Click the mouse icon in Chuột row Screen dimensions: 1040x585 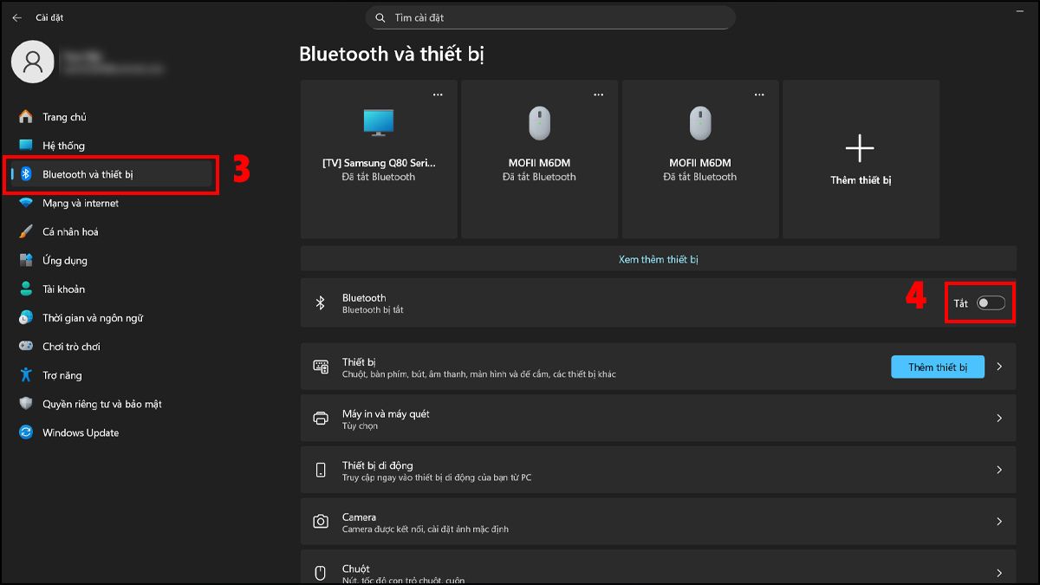coord(320,573)
